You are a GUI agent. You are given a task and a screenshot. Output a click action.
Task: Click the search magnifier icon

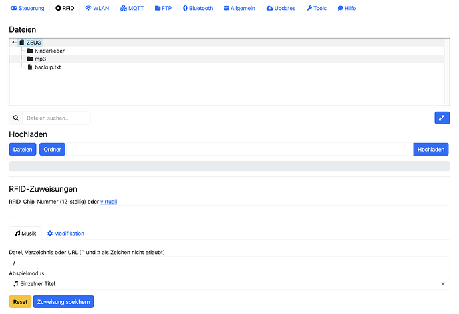[16, 118]
